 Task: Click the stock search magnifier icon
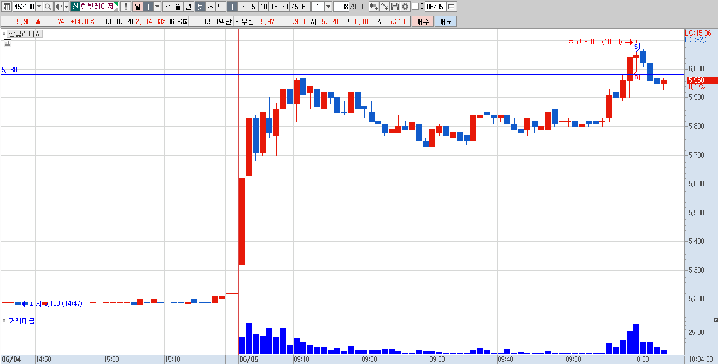(48, 7)
